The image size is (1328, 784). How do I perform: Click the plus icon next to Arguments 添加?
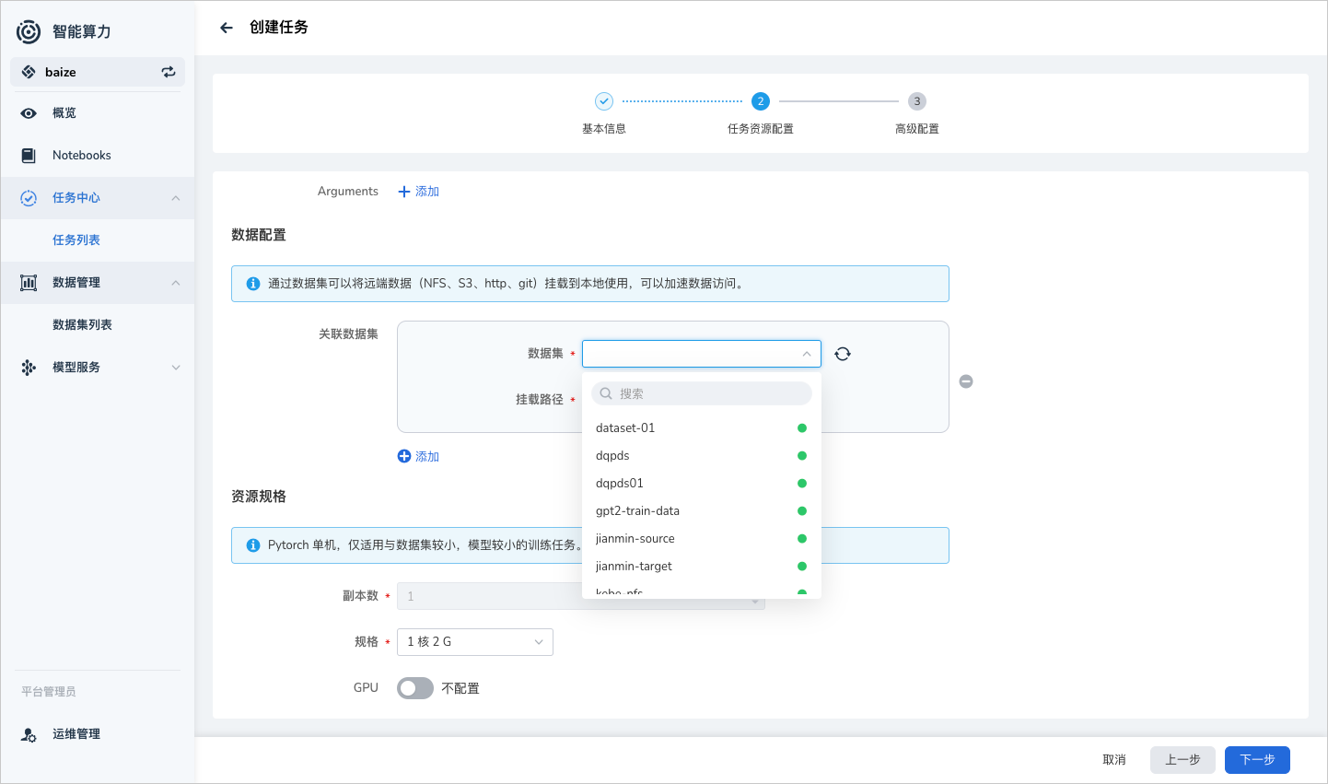403,192
